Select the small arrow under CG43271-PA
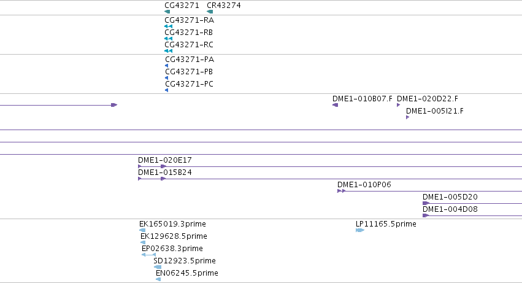Viewport: 522px width, 283px height. 166,66
